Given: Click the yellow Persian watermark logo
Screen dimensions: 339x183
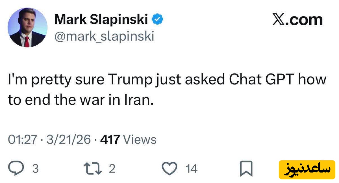Looking at the screenshot, I should click(306, 169).
